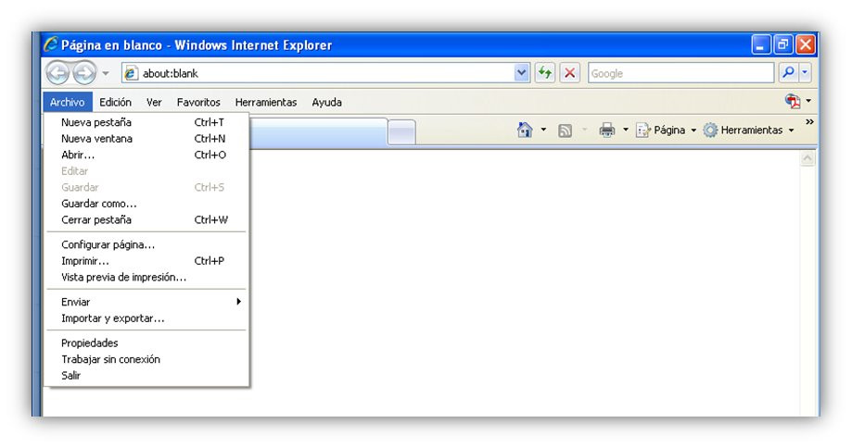
Task: Select Imprimir... from the menu
Action: tap(146, 261)
